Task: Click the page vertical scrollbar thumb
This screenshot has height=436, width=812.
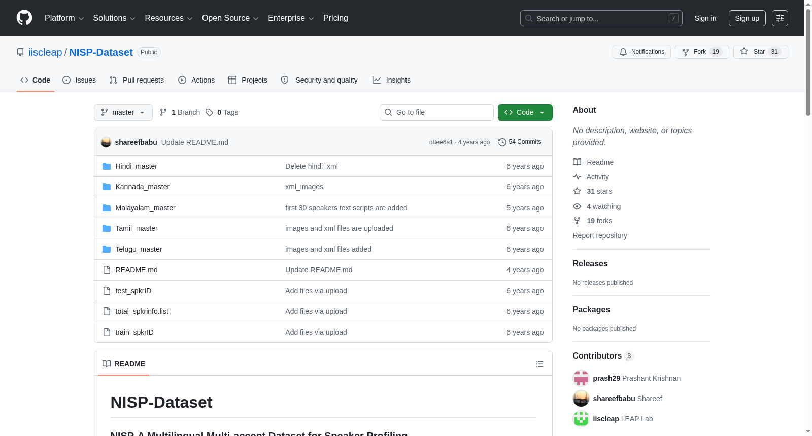Action: pyautogui.click(x=808, y=62)
